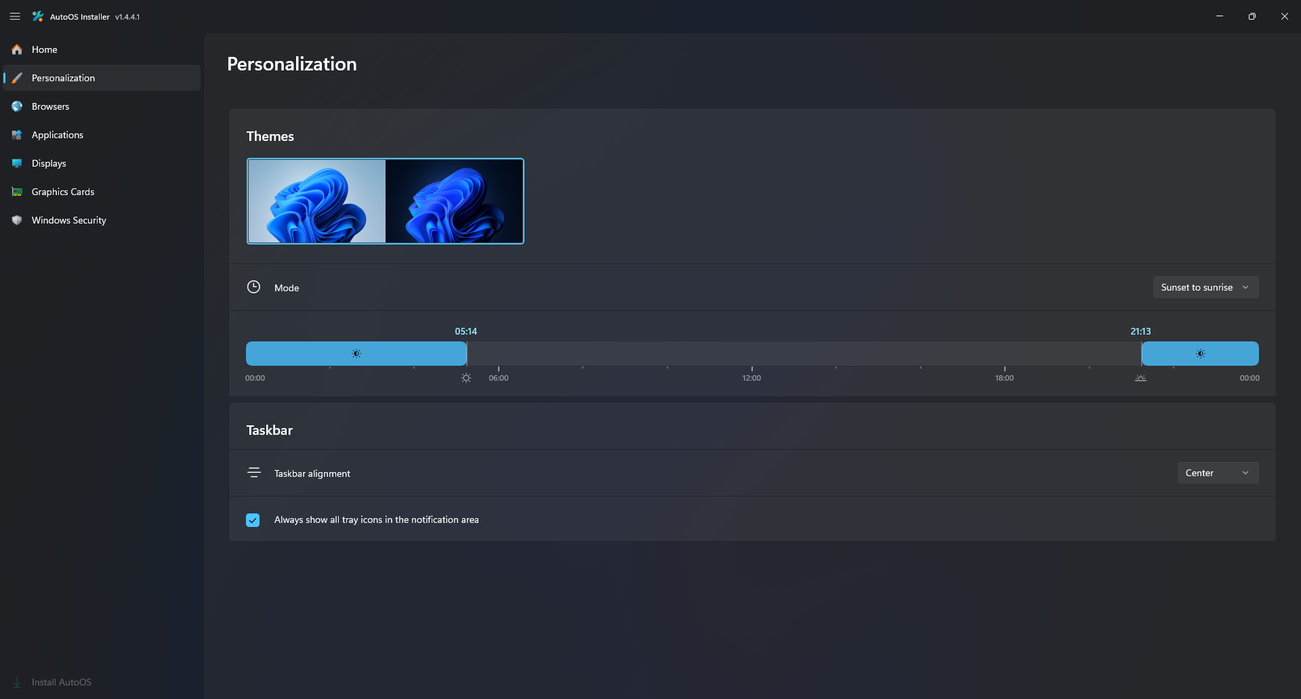The height and width of the screenshot is (699, 1301).
Task: Restore down the AutoOS Installer window
Action: [1252, 16]
